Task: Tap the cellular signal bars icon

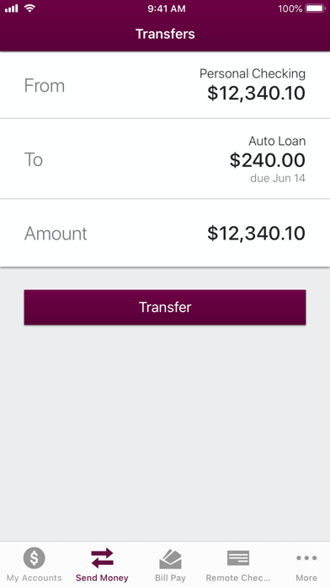Action: click(x=11, y=8)
